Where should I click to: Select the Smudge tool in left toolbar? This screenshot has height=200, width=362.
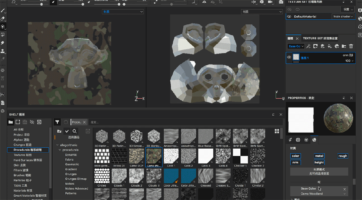[3, 43]
